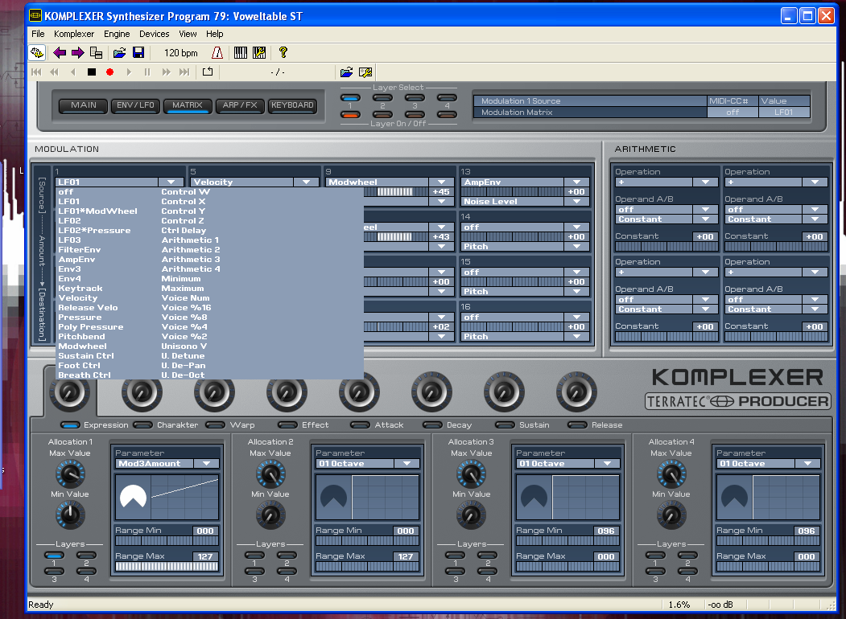Adjust the slot 9 amount slider +45
This screenshot has height=619, width=846.
click(395, 192)
